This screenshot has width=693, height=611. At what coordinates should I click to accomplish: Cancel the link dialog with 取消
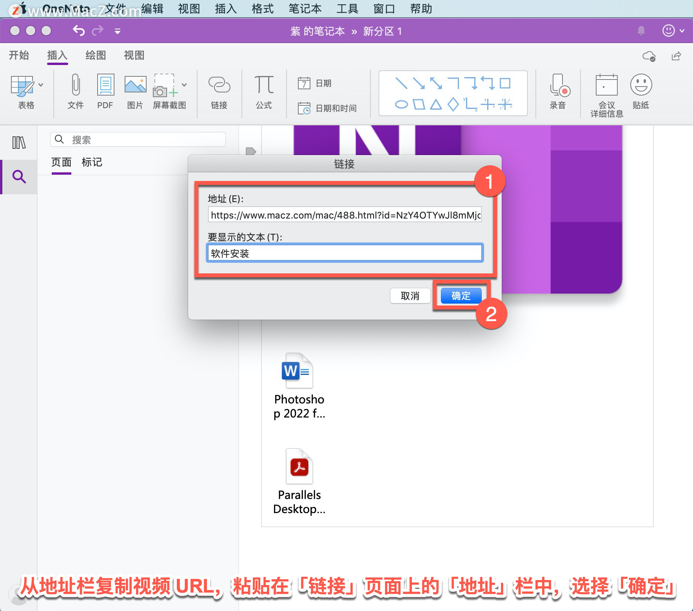point(410,296)
